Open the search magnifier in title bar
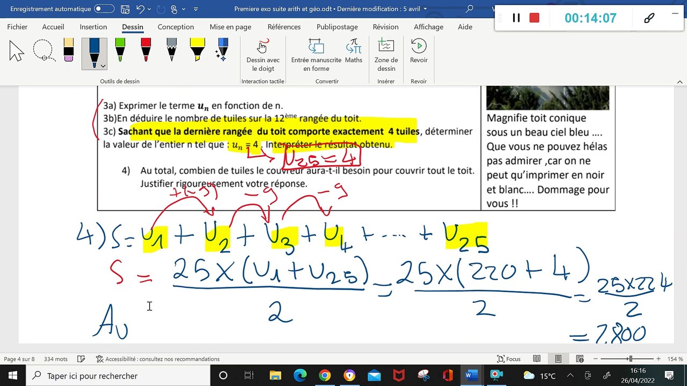This screenshot has height=386, width=687. [470, 9]
